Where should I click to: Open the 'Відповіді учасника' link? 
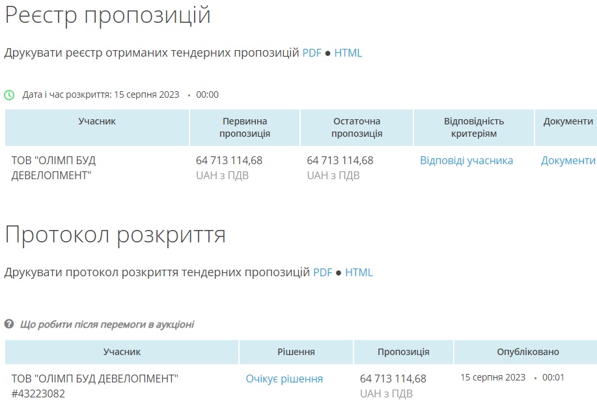click(466, 161)
